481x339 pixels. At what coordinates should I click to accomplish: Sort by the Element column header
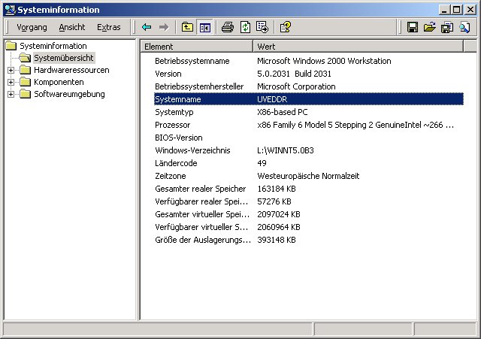pos(195,47)
